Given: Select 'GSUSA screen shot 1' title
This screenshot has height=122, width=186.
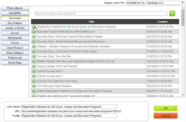Looking at the screenshot, I should (50, 76).
